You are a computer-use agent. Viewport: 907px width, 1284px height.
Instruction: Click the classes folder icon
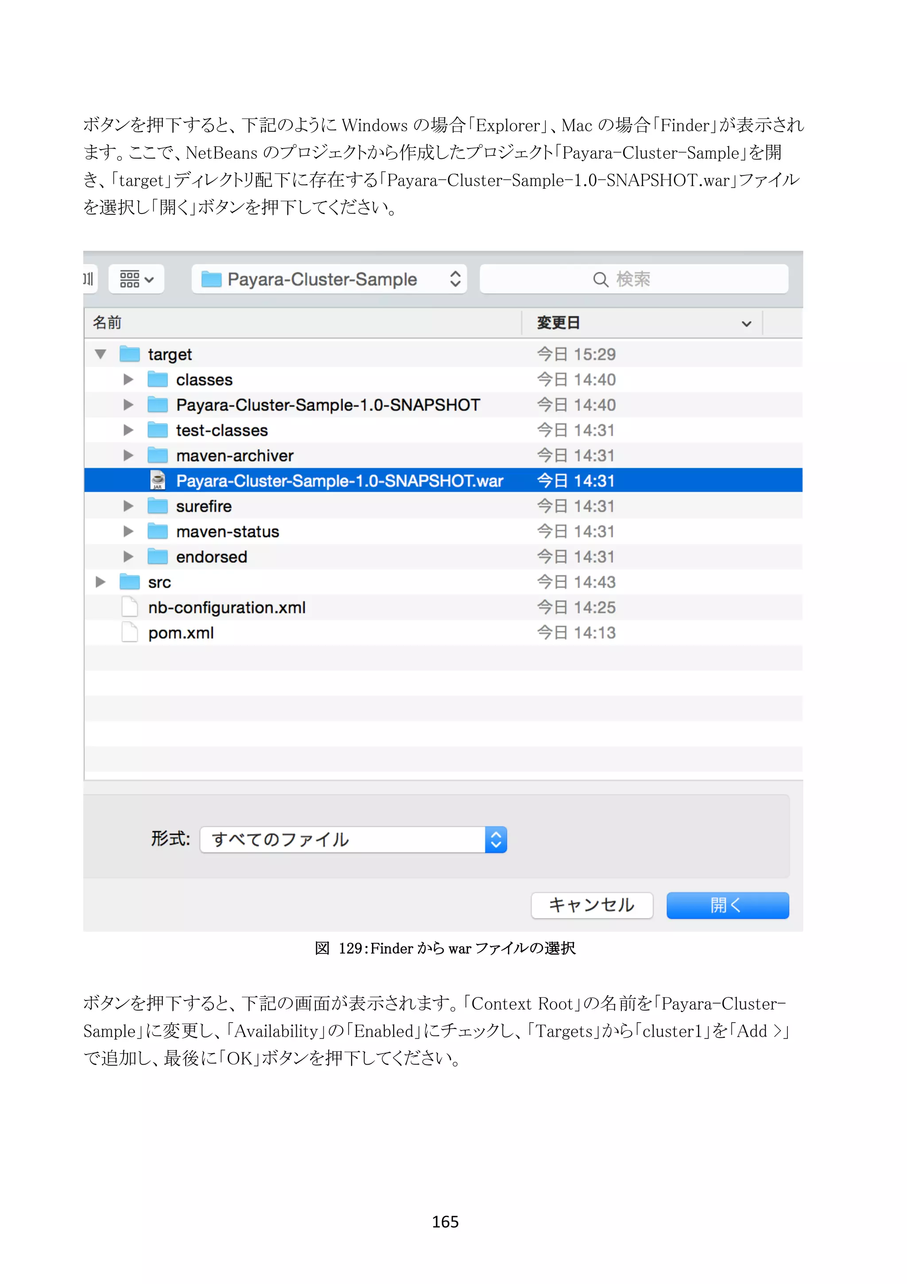[x=158, y=379]
